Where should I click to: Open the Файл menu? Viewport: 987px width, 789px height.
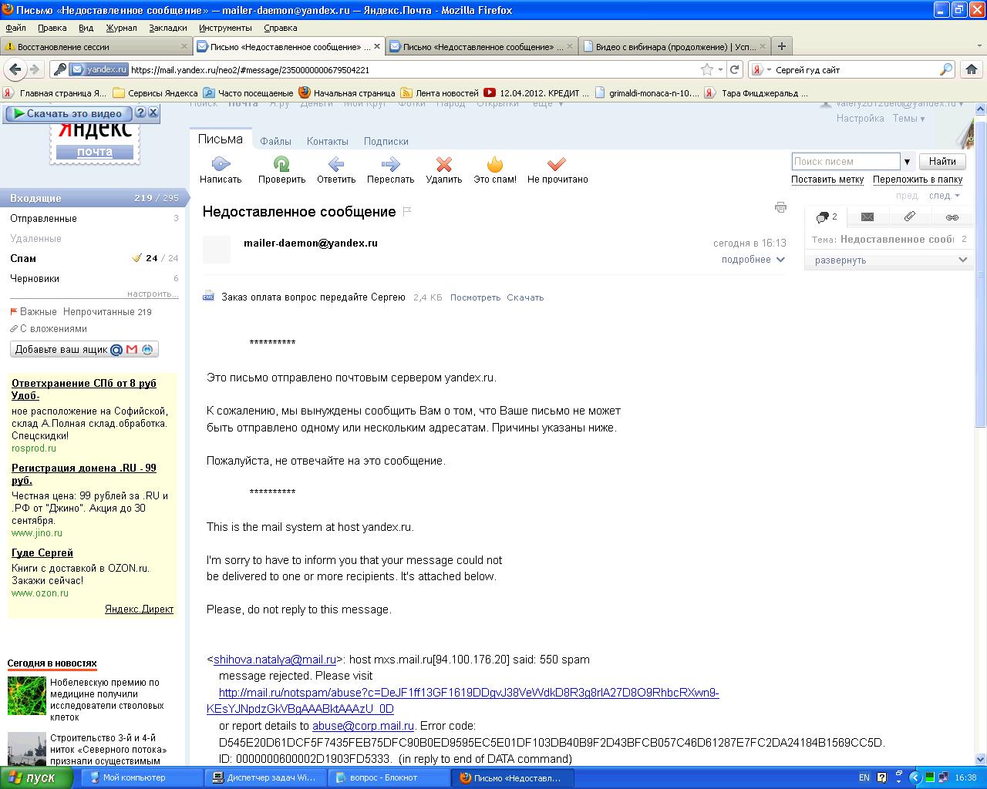(x=15, y=28)
